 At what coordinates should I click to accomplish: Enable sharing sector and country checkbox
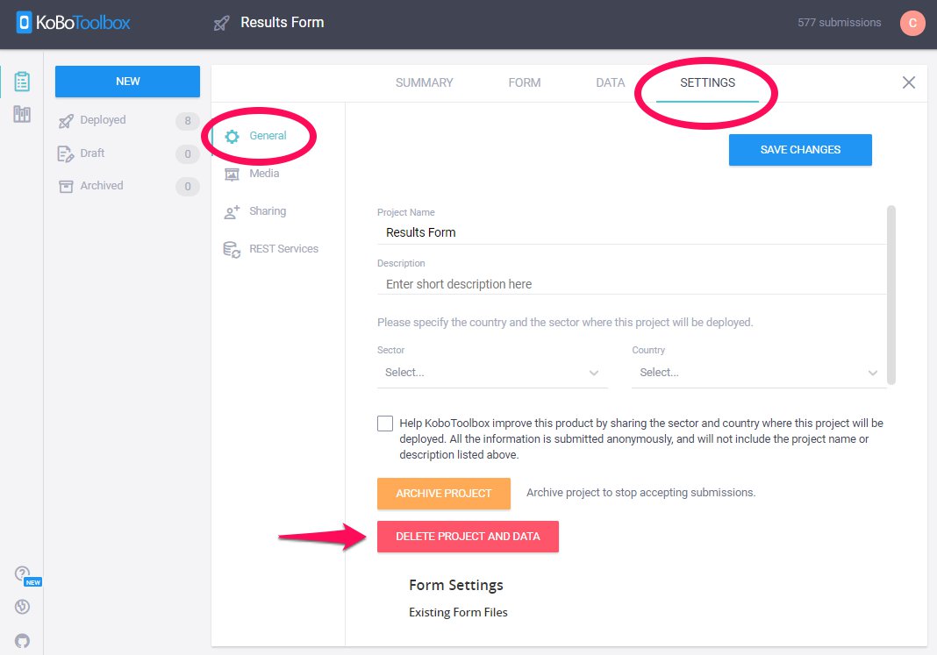(385, 424)
